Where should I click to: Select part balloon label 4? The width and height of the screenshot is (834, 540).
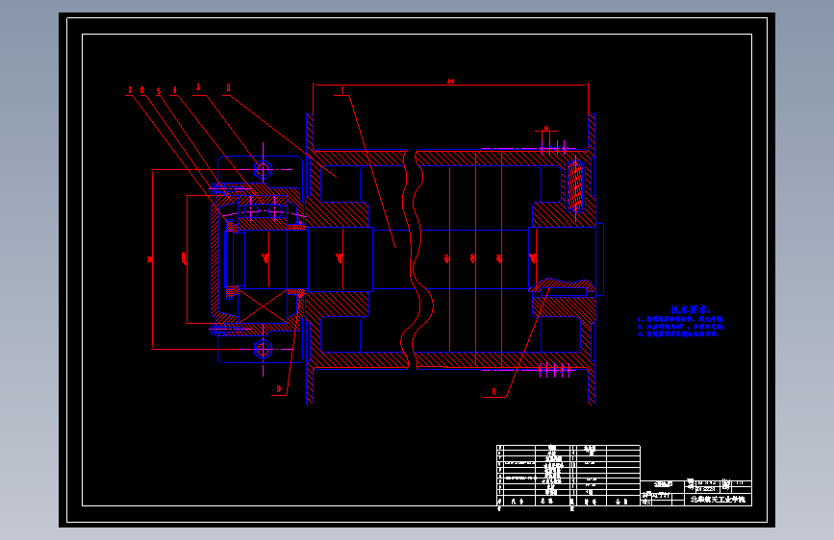tap(174, 90)
